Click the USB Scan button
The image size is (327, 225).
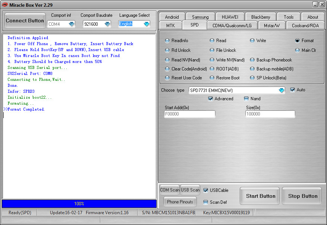[190, 190]
